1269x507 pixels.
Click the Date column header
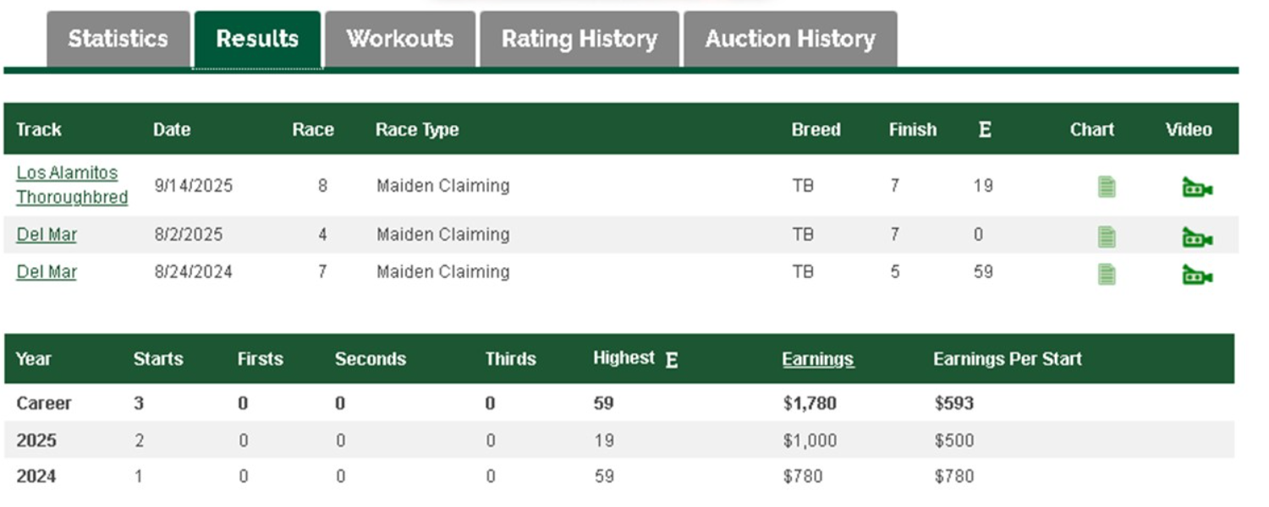coord(172,130)
